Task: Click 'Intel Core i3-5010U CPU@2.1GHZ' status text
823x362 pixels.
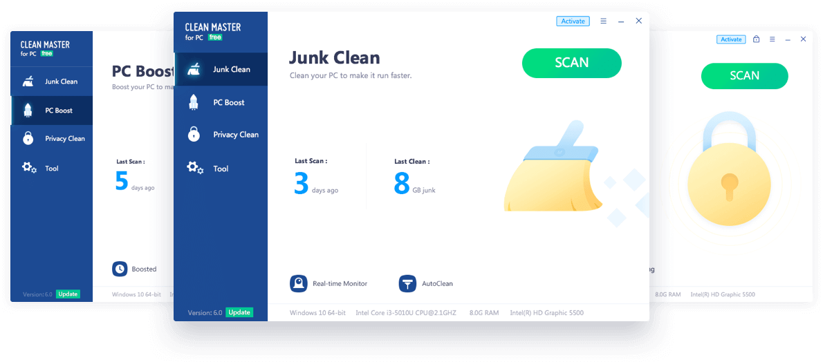Action: point(406,313)
